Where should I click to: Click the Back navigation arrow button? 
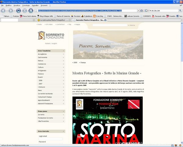point(3,11)
